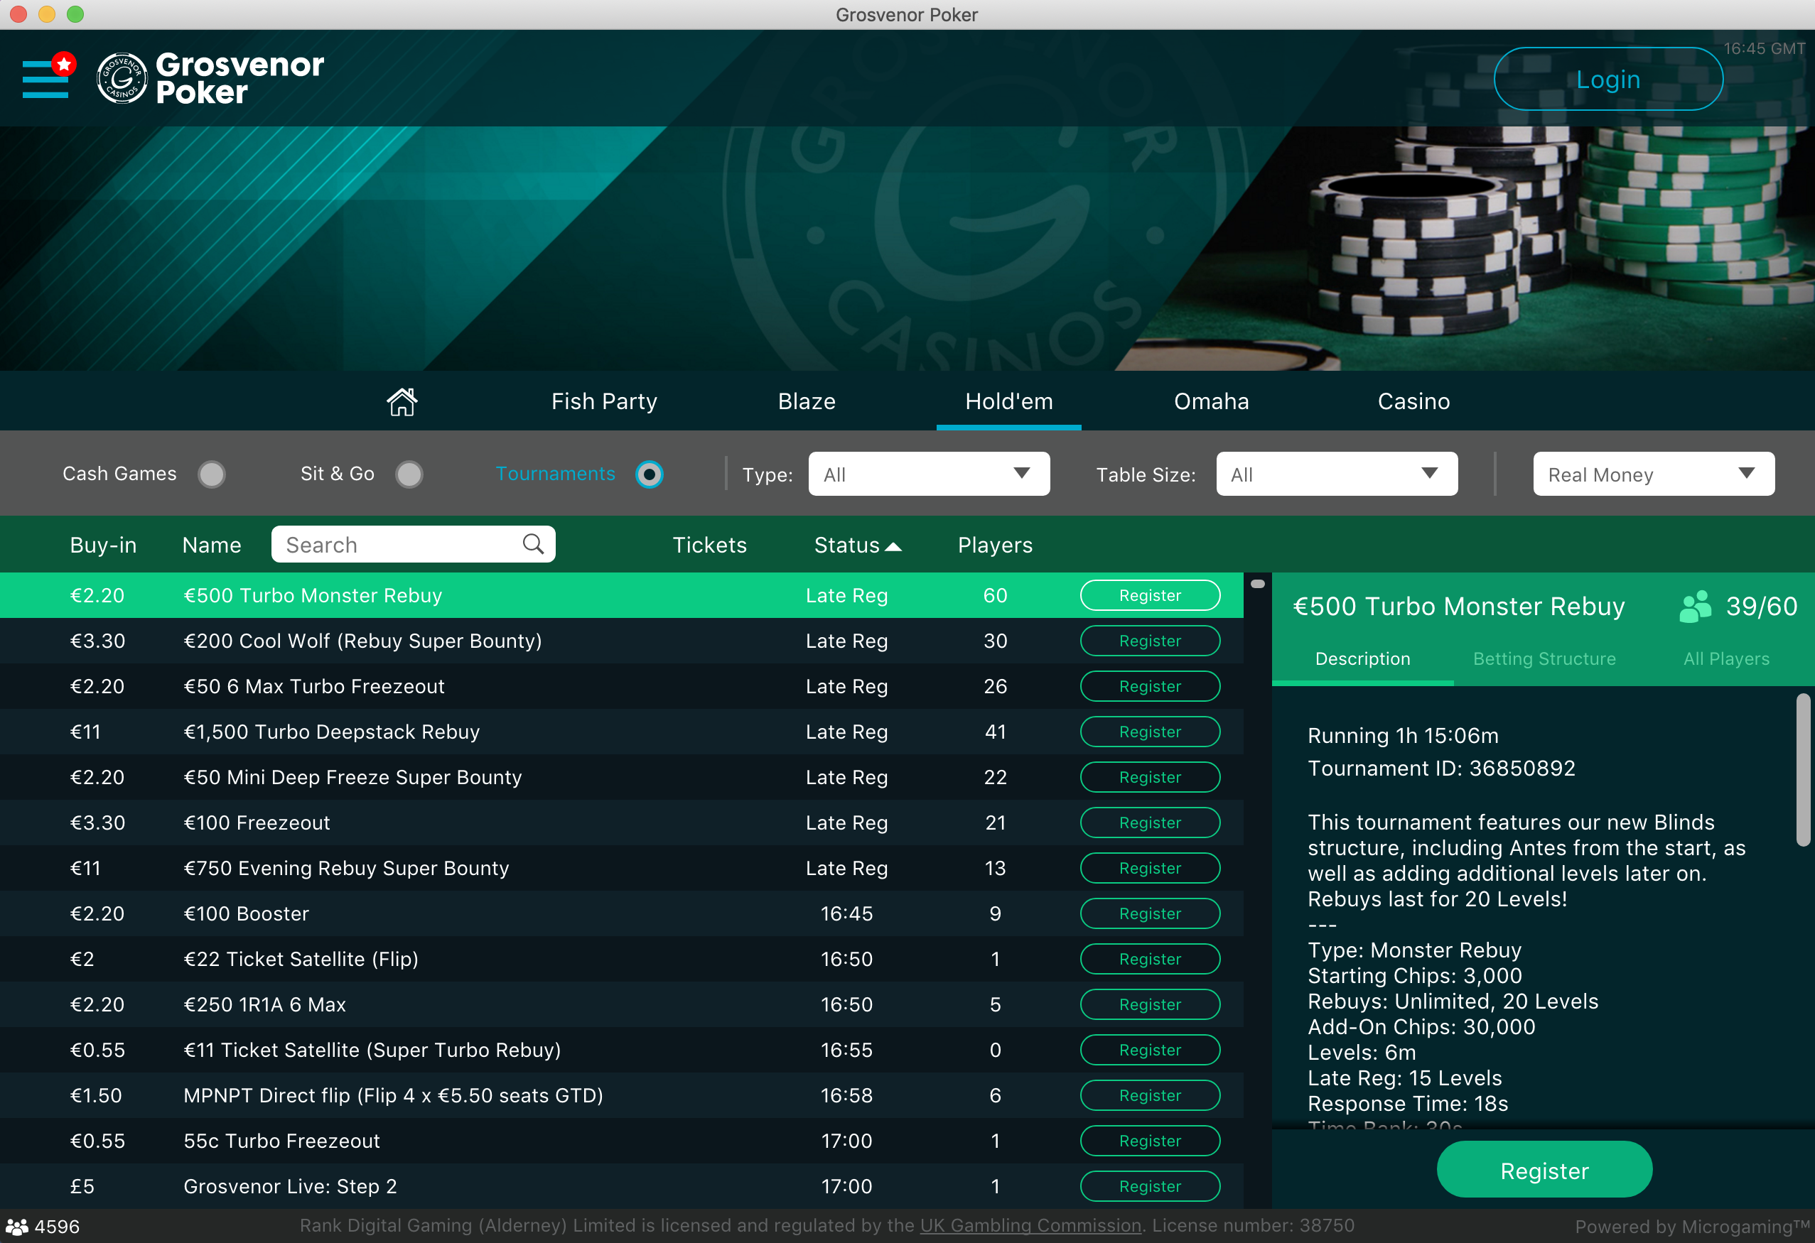This screenshot has width=1815, height=1243.
Task: Select the Sit & Go radio button
Action: (409, 474)
